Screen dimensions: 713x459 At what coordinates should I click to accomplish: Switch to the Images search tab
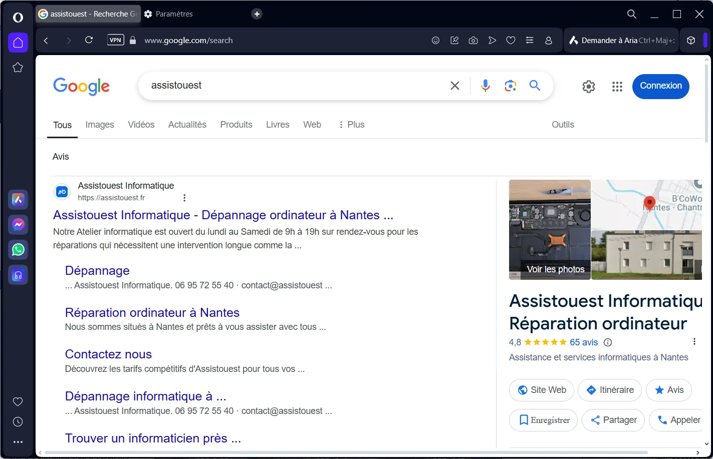coord(100,125)
